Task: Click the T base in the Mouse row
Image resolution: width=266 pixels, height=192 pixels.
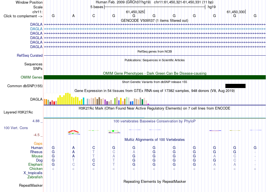Action: click(94, 156)
